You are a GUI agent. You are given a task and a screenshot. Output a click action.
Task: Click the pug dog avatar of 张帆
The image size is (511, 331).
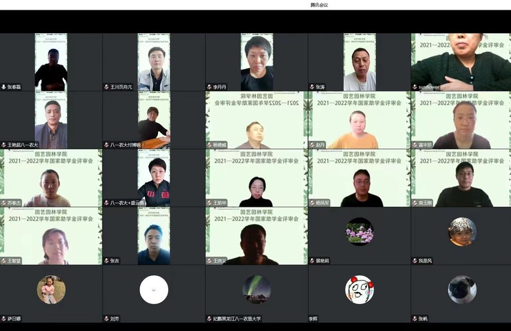click(x=462, y=289)
